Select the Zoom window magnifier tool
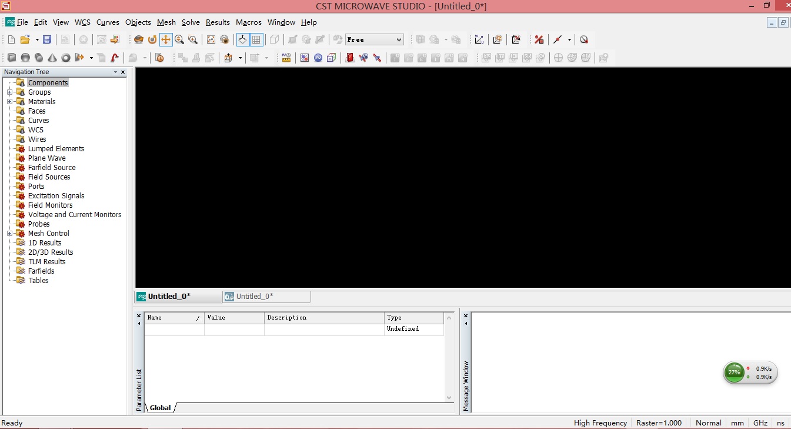This screenshot has height=429, width=791. tap(193, 39)
